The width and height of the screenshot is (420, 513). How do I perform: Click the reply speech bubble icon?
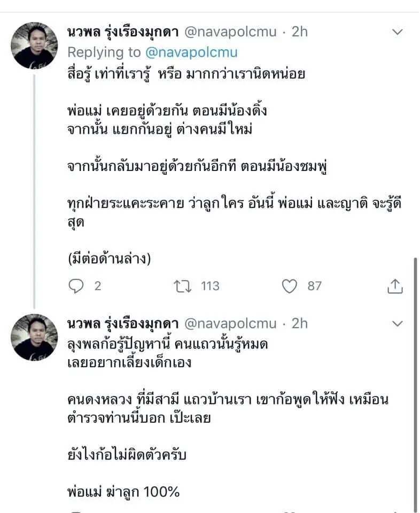tap(76, 286)
